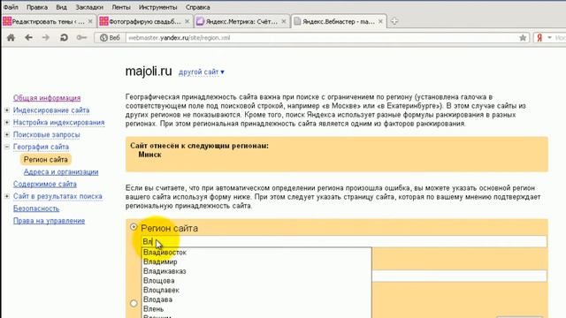Click the Yandex Я search engine icon

point(539,37)
